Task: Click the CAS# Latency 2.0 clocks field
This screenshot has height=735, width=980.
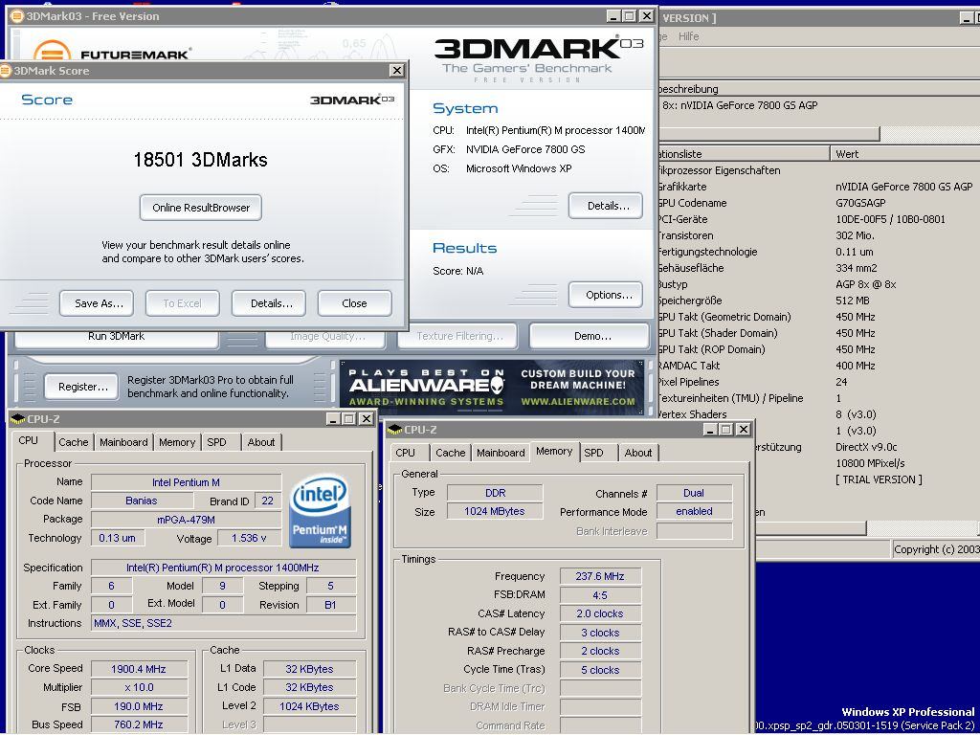Action: (x=600, y=613)
